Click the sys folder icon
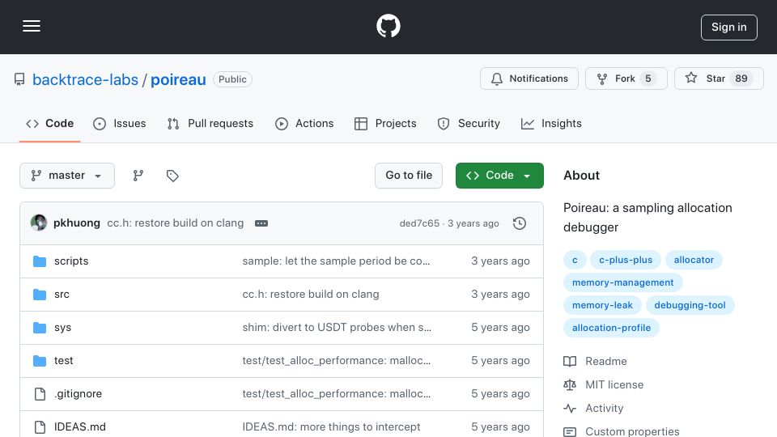The height and width of the screenshot is (437, 777). click(40, 328)
